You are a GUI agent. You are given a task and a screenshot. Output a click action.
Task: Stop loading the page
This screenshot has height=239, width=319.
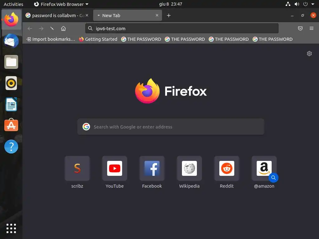click(52, 28)
